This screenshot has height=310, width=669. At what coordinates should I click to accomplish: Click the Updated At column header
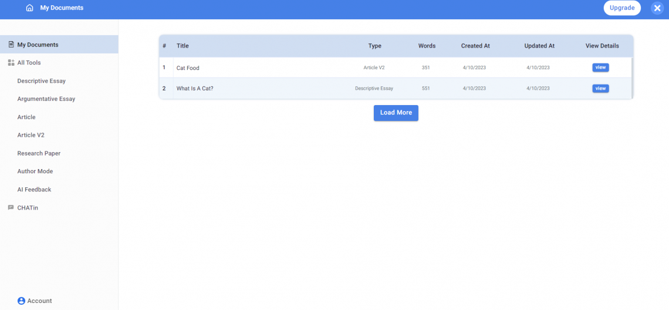click(x=539, y=46)
